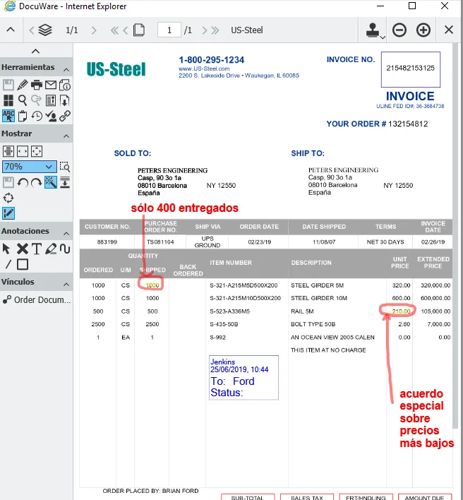Open the document info page icon
The image size is (463, 500).
click(65, 85)
